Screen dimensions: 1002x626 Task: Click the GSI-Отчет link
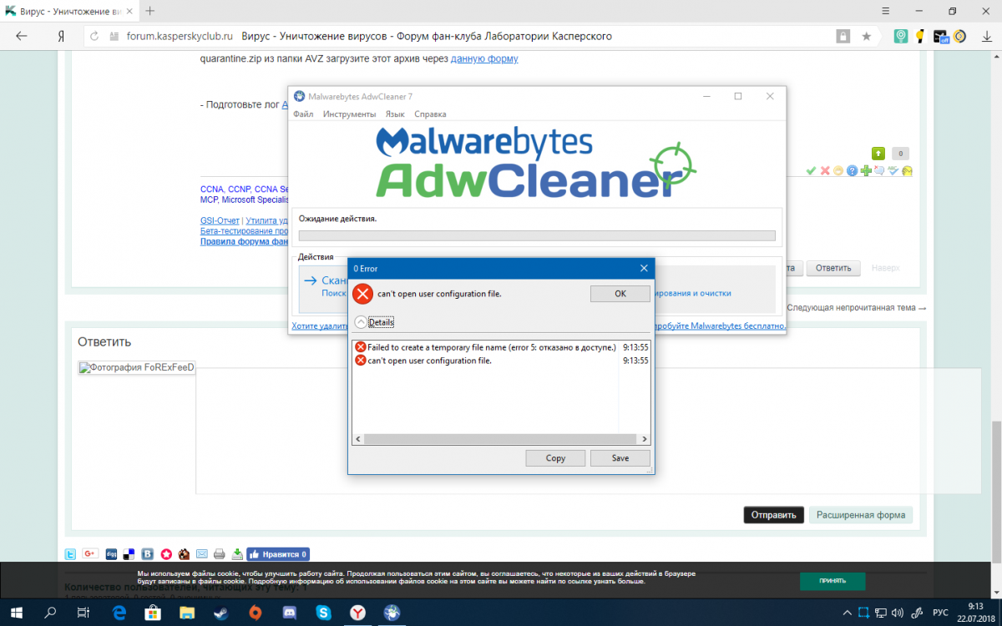click(220, 221)
